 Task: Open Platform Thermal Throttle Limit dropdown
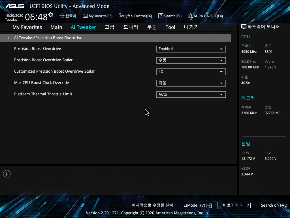coord(191,95)
